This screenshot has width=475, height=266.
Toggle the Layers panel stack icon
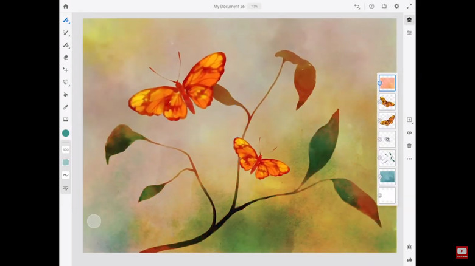[x=409, y=20]
